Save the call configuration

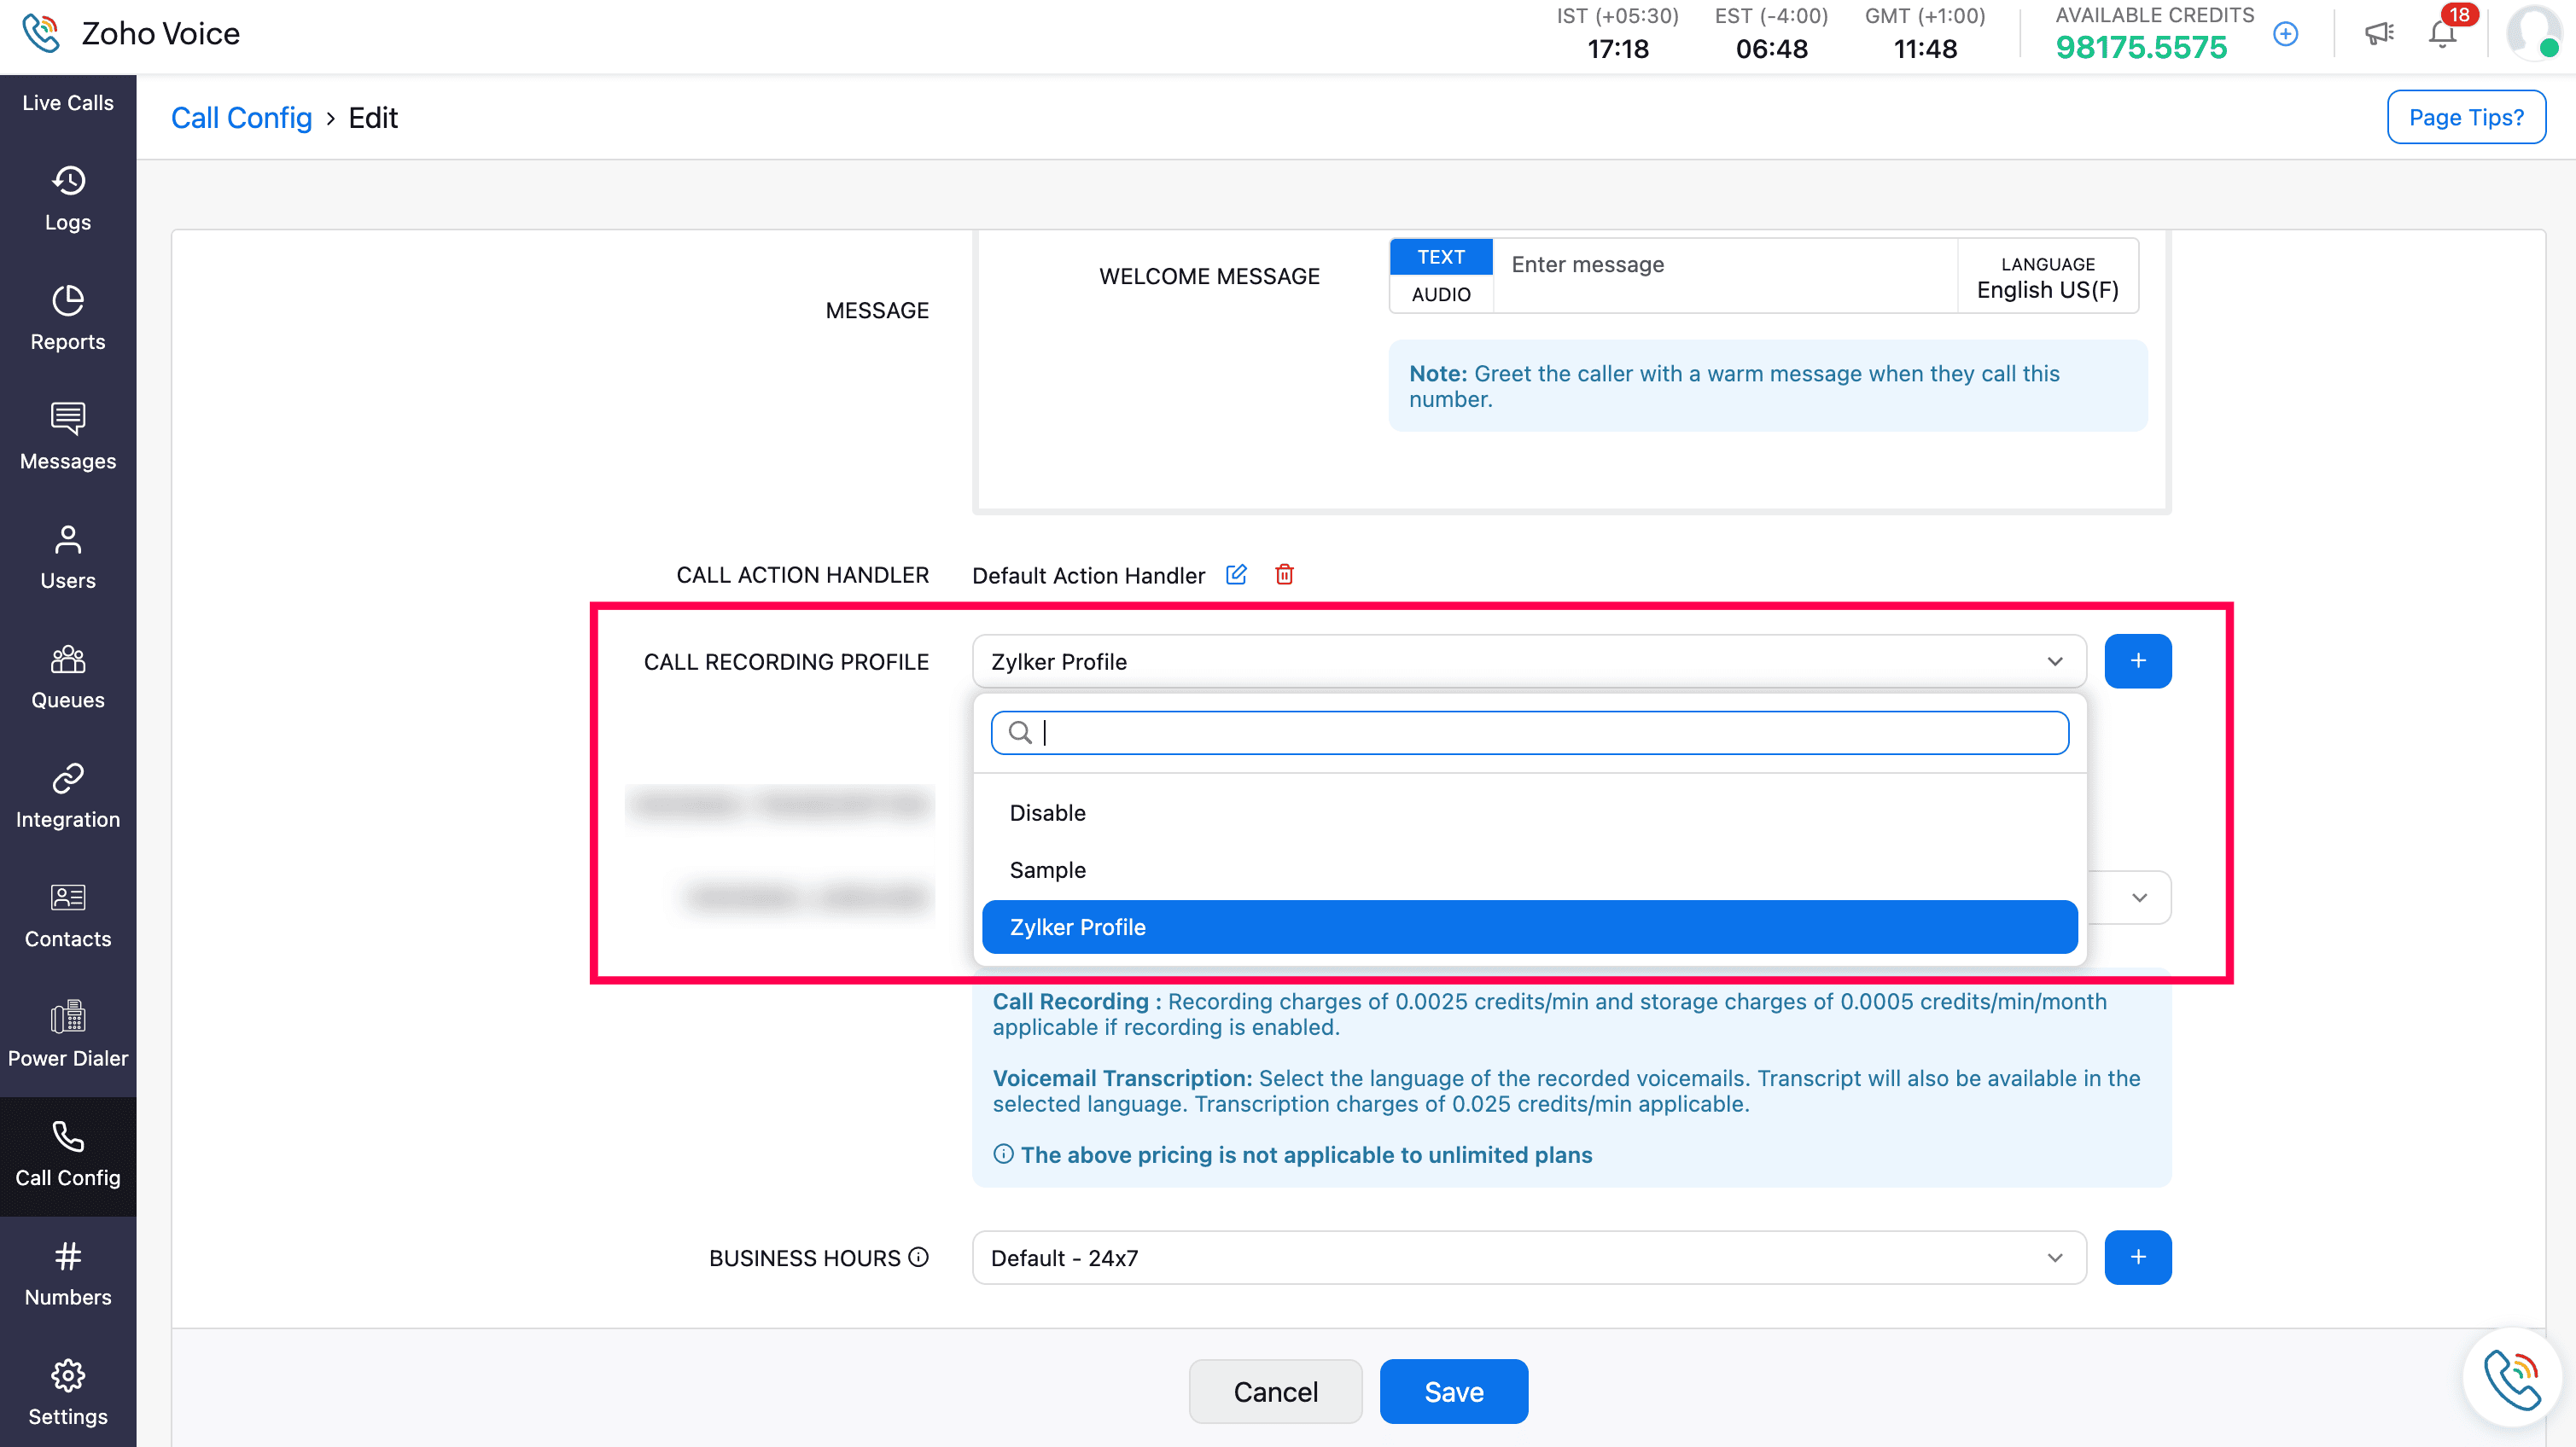pos(1453,1392)
